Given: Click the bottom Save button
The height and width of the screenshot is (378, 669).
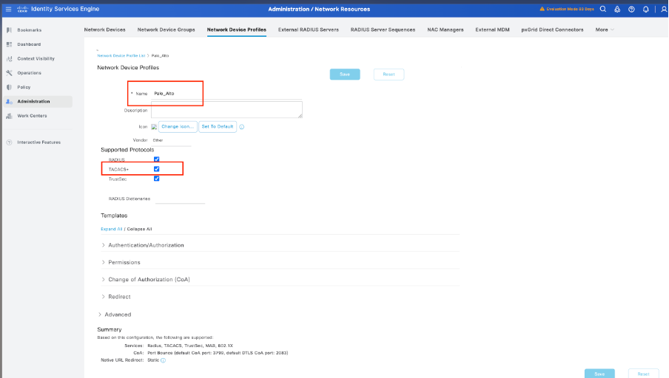Looking at the screenshot, I should click(599, 374).
